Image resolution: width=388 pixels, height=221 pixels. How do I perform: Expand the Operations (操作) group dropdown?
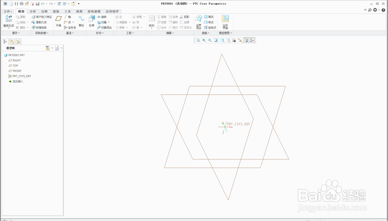click(x=16, y=33)
